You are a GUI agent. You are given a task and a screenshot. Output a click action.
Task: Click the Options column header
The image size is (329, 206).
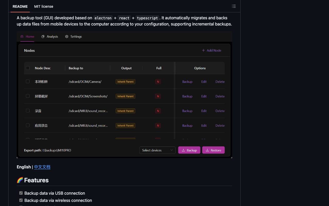click(200, 68)
